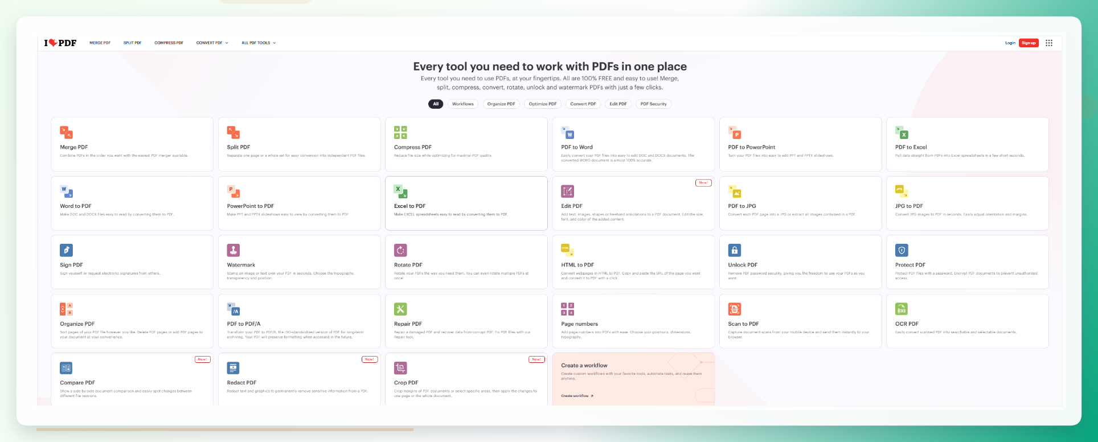Open the Word to PDF icon

[x=66, y=191]
